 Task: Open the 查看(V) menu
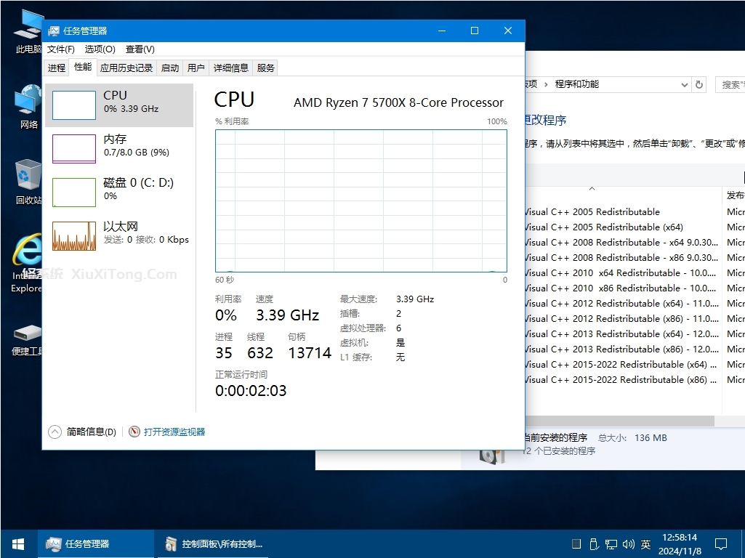140,49
